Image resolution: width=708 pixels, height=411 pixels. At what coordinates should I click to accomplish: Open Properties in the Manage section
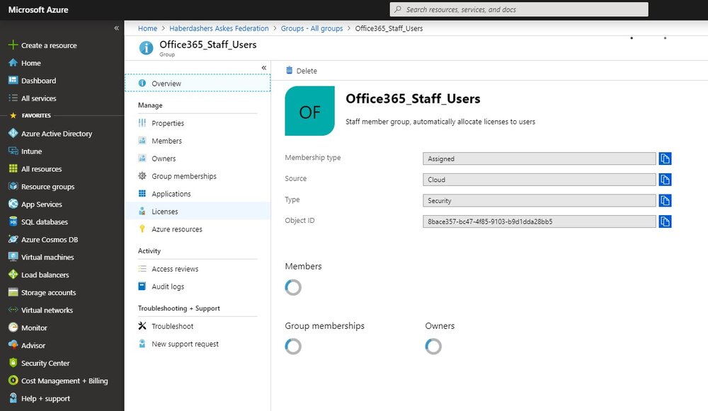(198, 123)
